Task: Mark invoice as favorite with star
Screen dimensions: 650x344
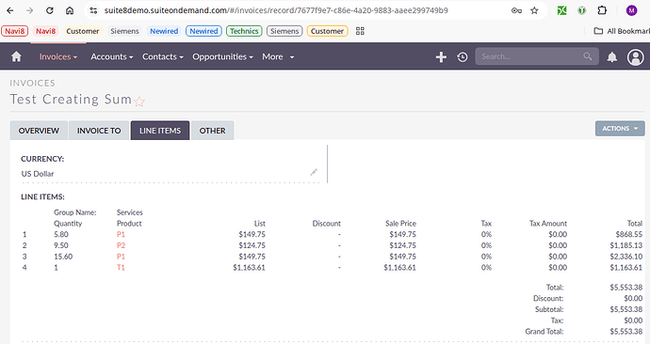Action: (x=139, y=102)
